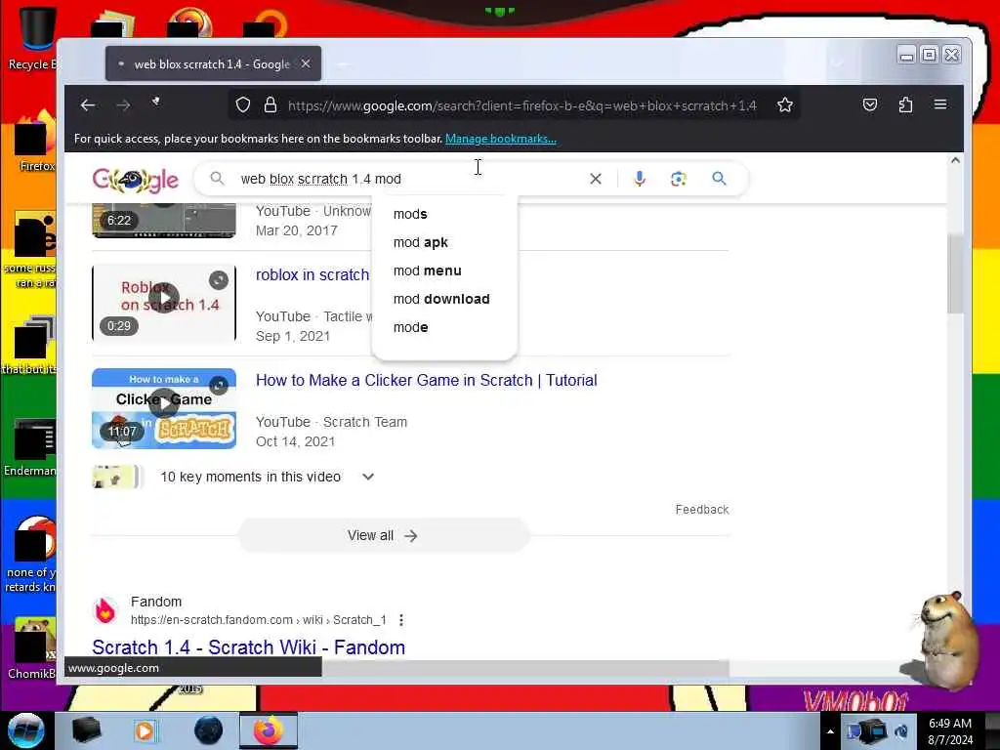Click the taskbar clock showing 6:49 AM
The height and width of the screenshot is (750, 1000).
click(950, 730)
